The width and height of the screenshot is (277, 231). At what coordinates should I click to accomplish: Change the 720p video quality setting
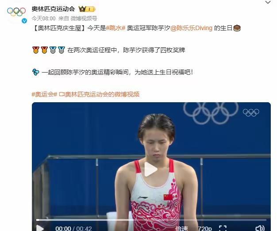pos(205,228)
